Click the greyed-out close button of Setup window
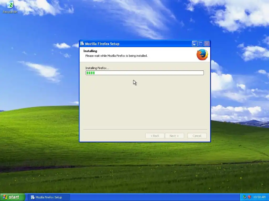269x201 pixels. 207,44
